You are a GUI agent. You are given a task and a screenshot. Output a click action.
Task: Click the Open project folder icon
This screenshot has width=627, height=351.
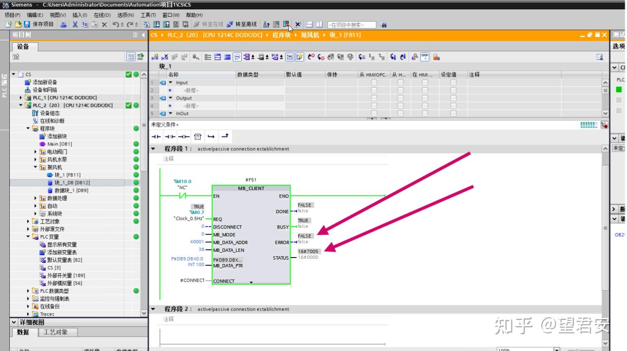pyautogui.click(x=18, y=24)
